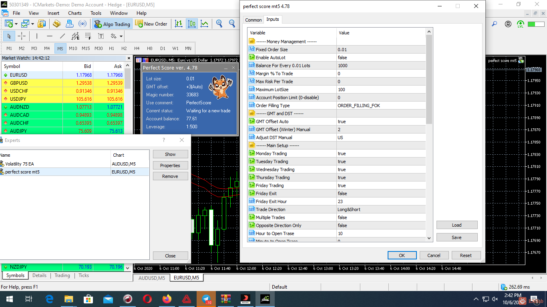
Task: Select the M30 timeframe
Action: coord(99,48)
